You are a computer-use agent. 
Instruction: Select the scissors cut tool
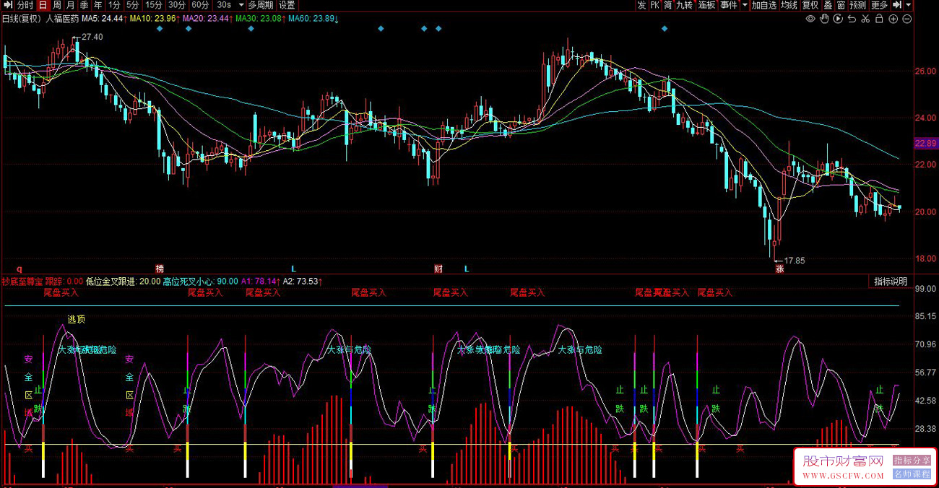point(865,19)
